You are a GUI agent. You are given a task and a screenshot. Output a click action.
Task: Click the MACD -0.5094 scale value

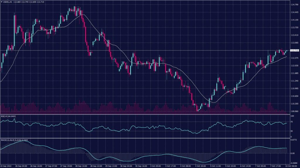pos(294,163)
